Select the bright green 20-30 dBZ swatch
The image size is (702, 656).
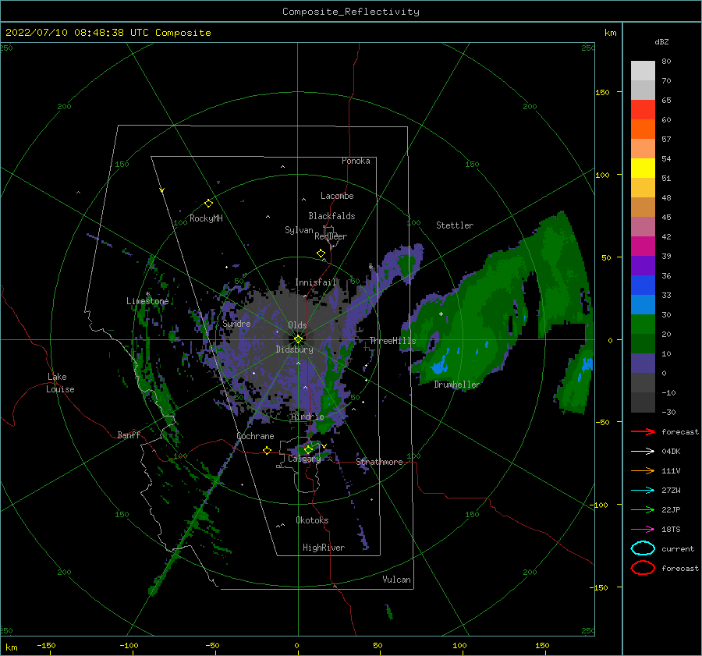pyautogui.click(x=643, y=324)
